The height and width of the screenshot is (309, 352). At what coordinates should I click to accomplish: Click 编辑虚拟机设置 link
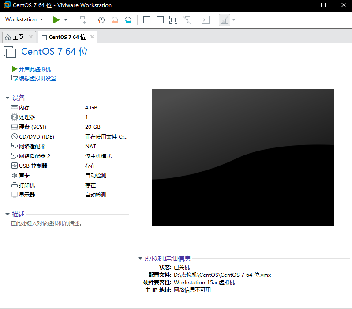pos(37,78)
